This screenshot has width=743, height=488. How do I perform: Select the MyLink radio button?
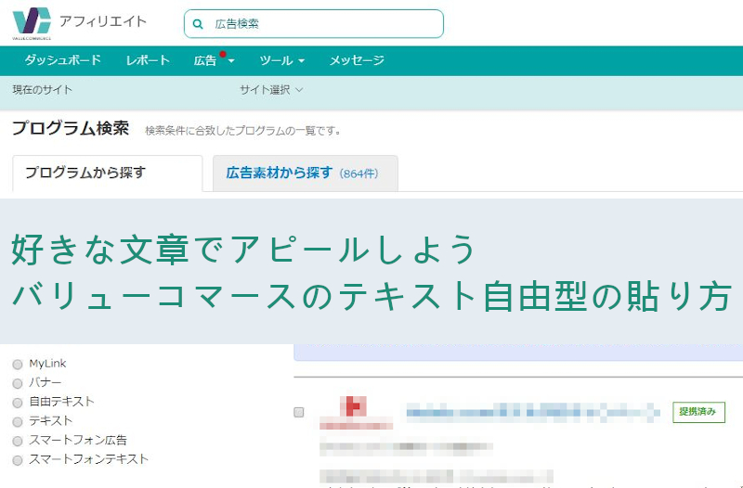[x=18, y=364]
